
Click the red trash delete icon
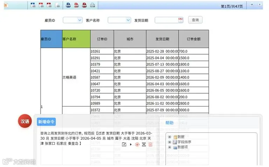[x=150, y=145]
